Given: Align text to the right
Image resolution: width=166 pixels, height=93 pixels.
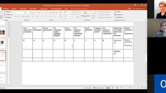Looking at the screenshot, I should tap(48, 16).
